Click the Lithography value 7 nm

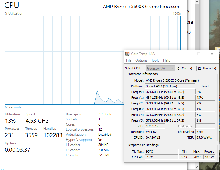coord(205,132)
